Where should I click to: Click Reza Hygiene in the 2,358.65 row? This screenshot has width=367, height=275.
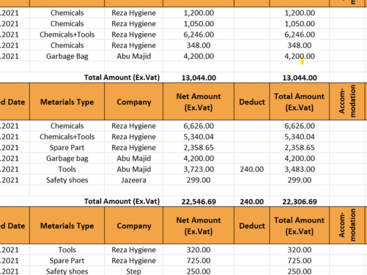134,147
